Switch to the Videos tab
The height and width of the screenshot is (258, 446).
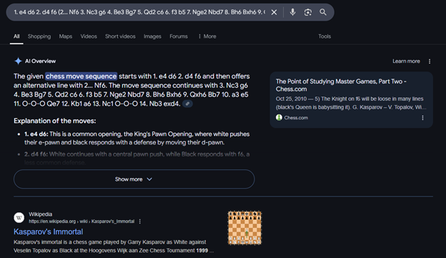click(89, 36)
